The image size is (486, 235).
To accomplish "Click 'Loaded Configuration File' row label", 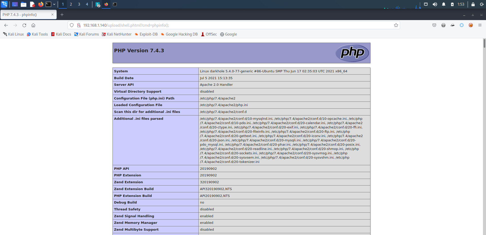I will (138, 105).
